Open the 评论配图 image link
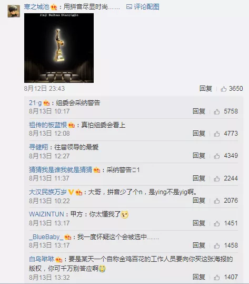 click(x=143, y=7)
